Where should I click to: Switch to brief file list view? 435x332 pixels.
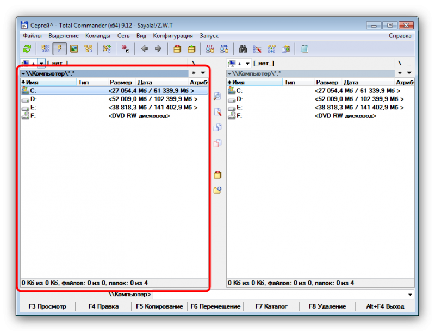pos(46,49)
